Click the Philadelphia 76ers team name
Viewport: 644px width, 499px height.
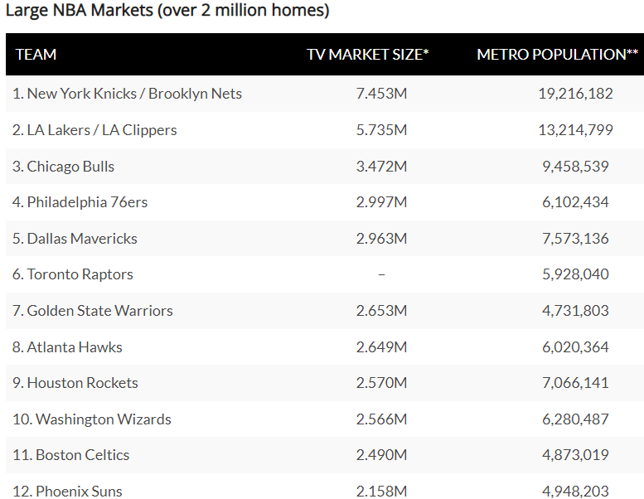pos(80,202)
